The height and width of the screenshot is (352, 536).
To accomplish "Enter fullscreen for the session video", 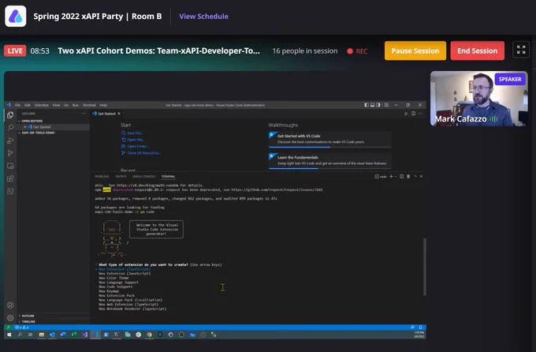I will 521,50.
